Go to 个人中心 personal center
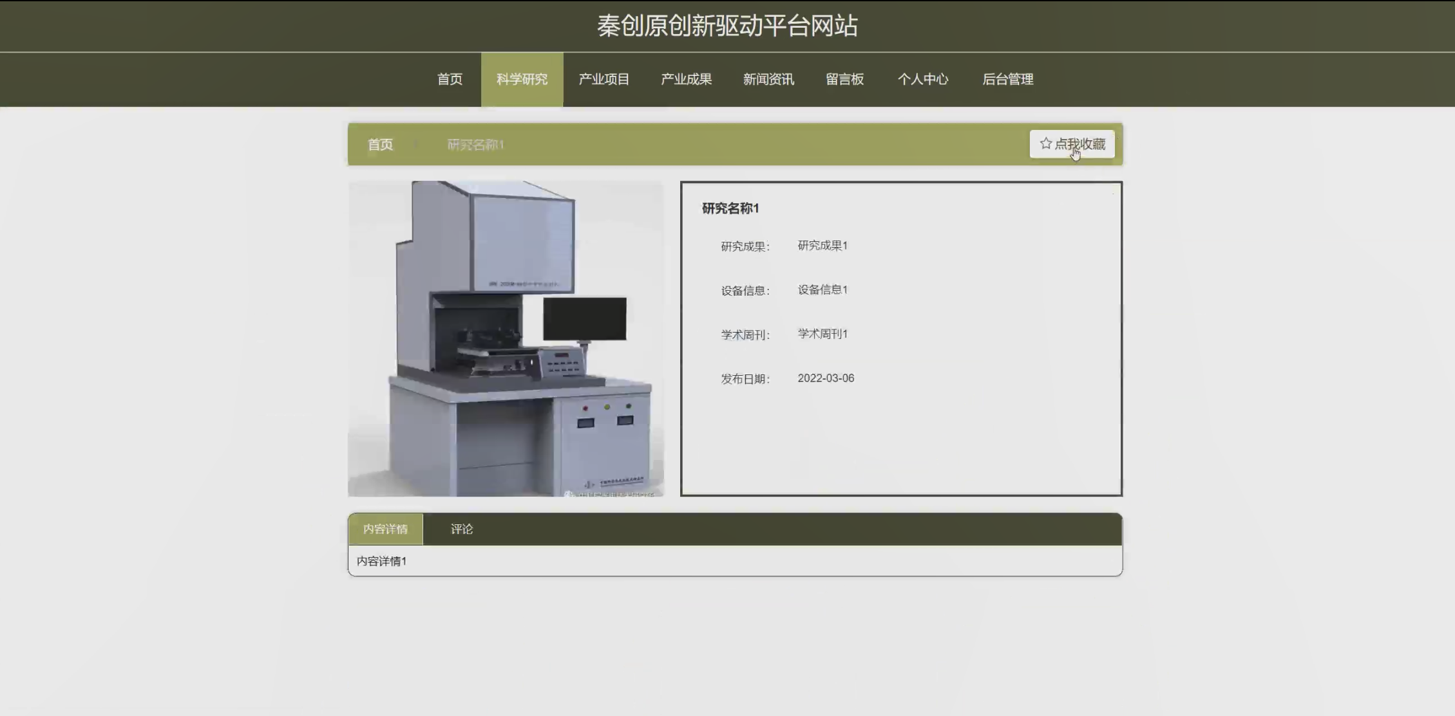This screenshot has height=716, width=1455. (x=923, y=79)
